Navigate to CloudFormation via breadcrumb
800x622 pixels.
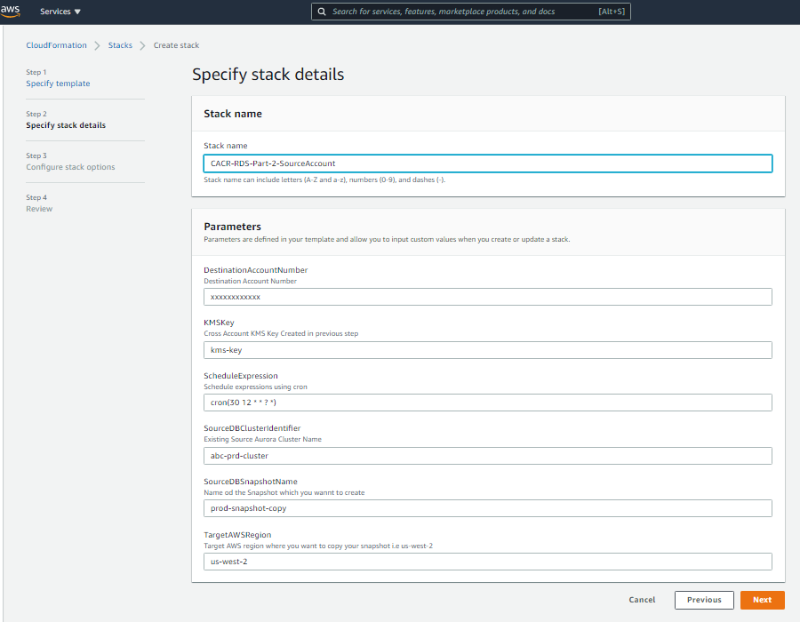click(x=56, y=44)
